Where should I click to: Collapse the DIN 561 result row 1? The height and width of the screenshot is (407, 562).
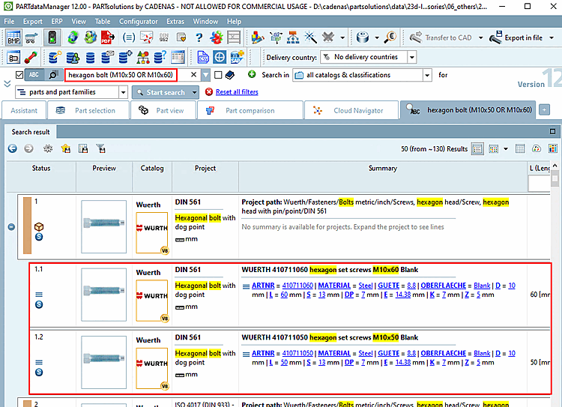tap(11, 226)
